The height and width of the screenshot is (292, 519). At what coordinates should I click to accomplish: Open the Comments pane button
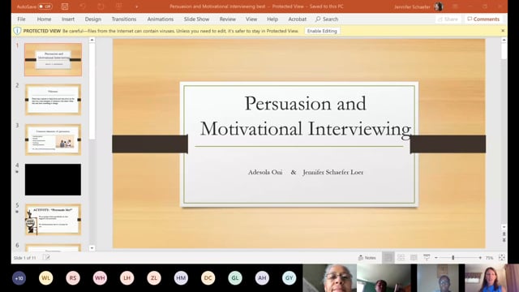tap(483, 19)
